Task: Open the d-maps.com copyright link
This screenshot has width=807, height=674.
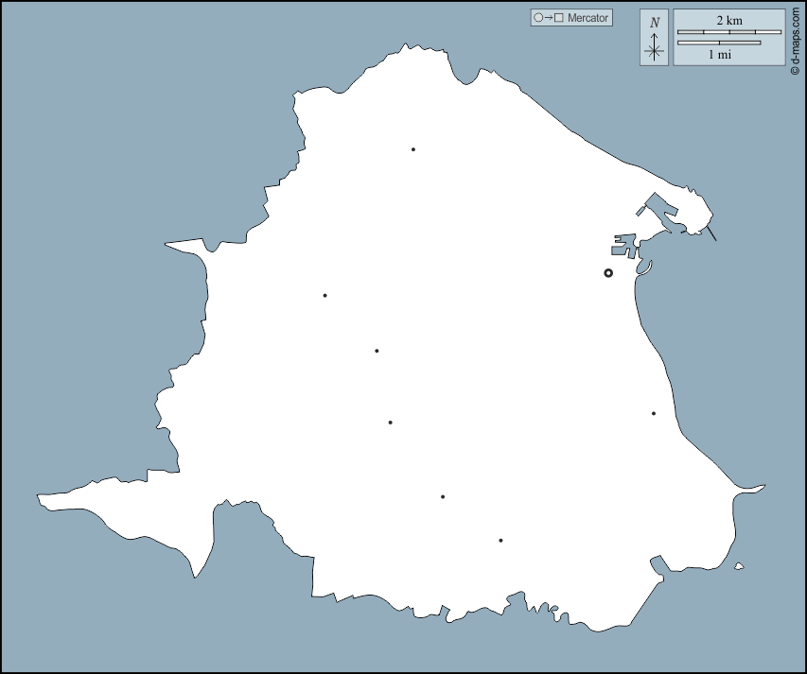Action: [796, 39]
